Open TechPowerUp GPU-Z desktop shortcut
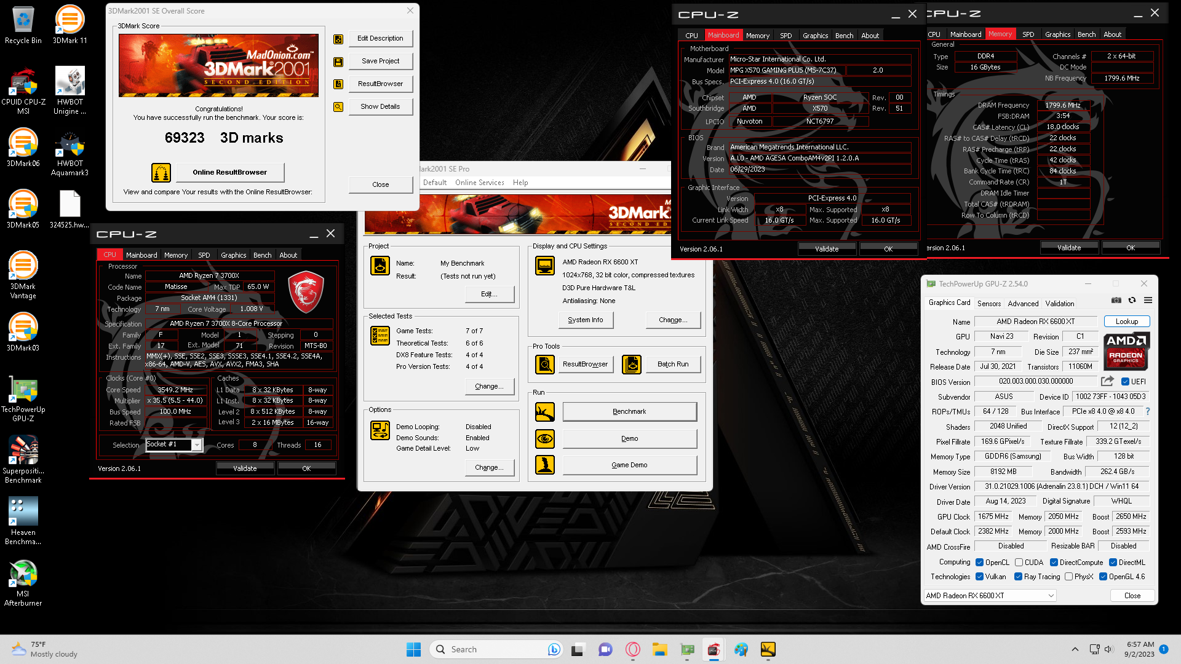The image size is (1181, 664). tap(23, 399)
